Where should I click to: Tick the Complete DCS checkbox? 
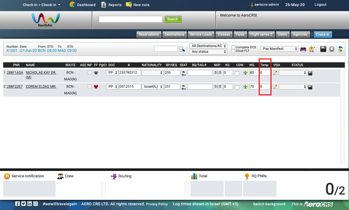point(233,47)
